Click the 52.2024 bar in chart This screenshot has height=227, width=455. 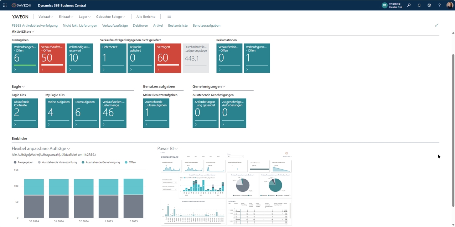(84, 199)
